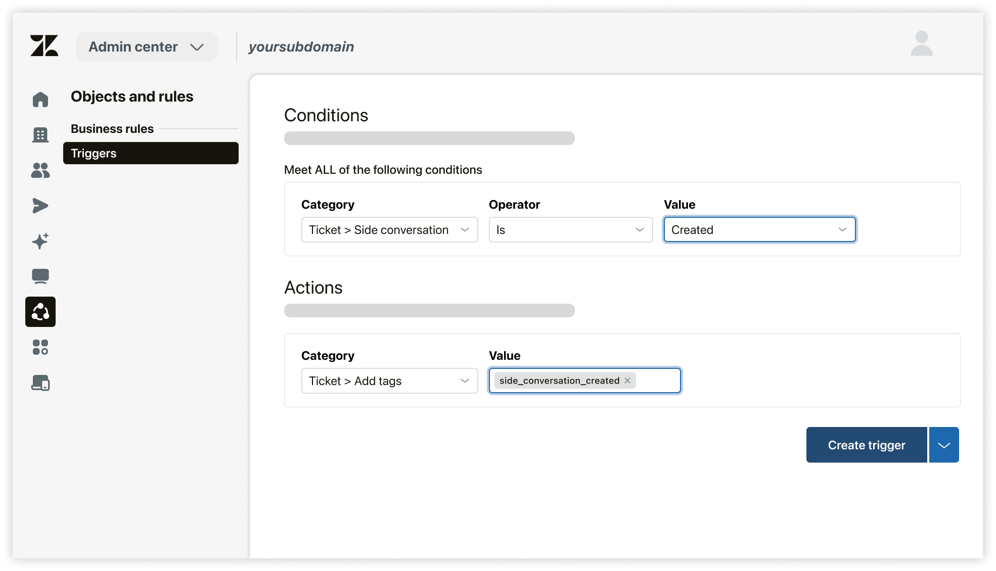Open Account building icon in sidebar
The height and width of the screenshot is (571, 996).
pyautogui.click(x=40, y=135)
